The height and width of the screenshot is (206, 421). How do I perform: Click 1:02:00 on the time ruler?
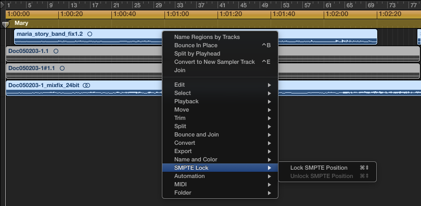(337, 14)
